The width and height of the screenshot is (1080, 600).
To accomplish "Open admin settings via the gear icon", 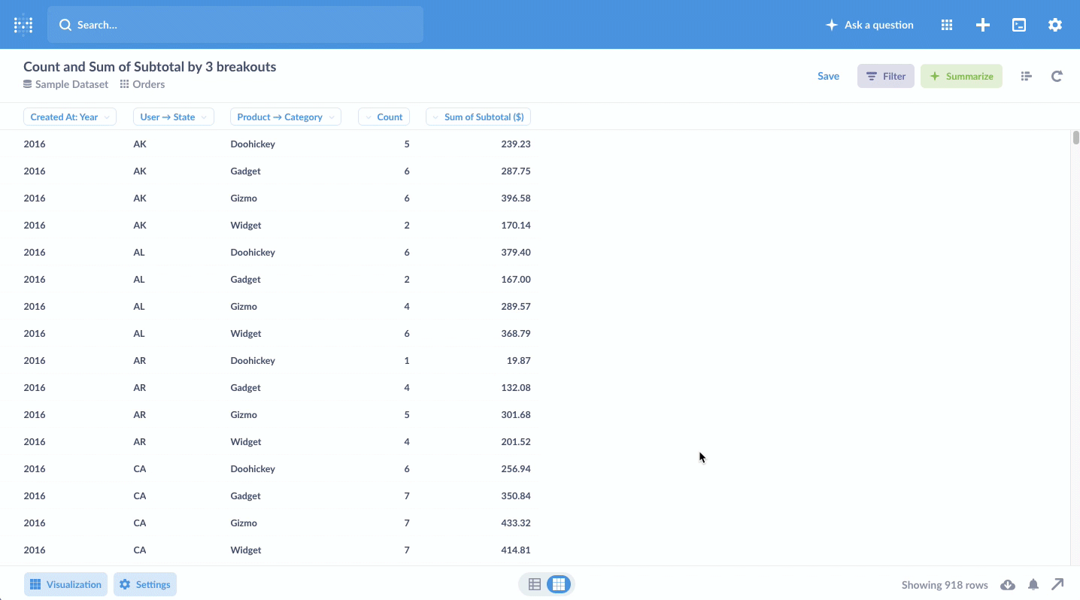I will pyautogui.click(x=1055, y=24).
